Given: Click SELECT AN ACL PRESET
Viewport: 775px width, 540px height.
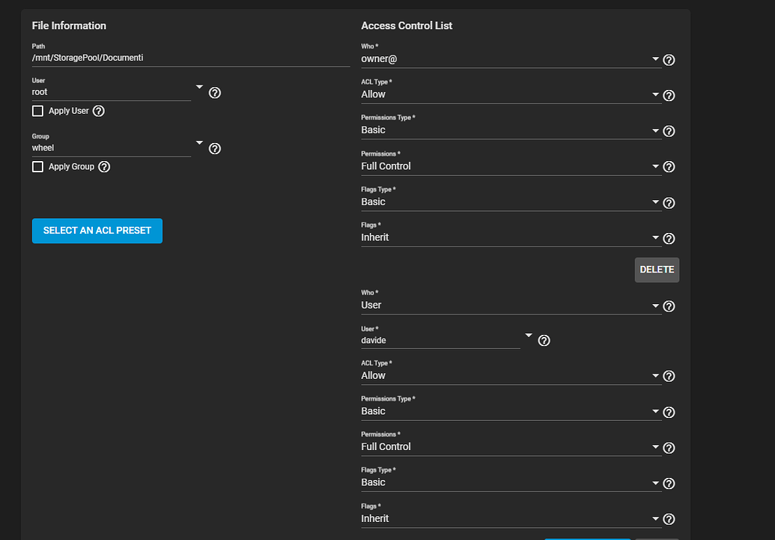Looking at the screenshot, I should [97, 231].
